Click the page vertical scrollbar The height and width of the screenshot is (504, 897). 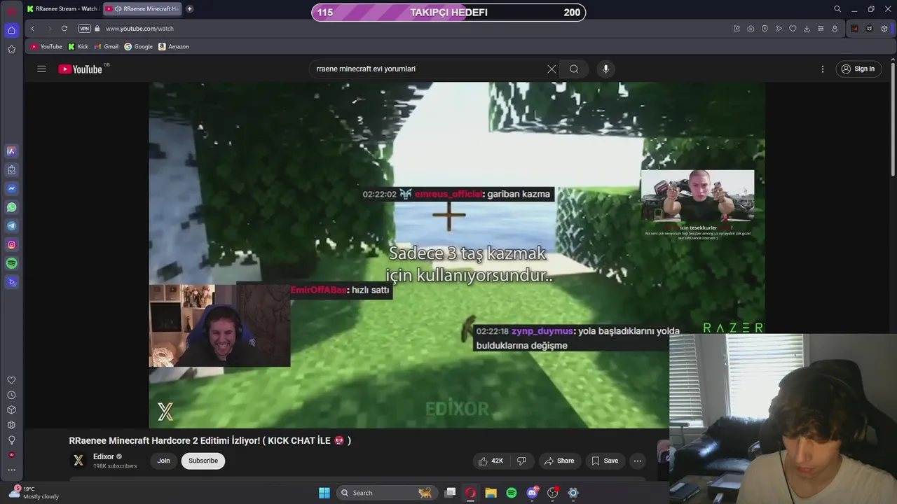(x=893, y=119)
